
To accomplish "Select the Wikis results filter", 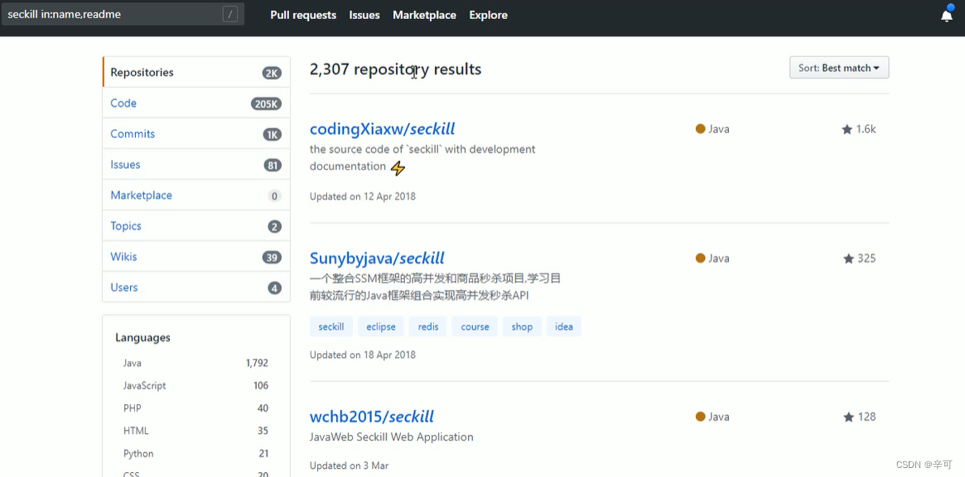I will (x=196, y=256).
